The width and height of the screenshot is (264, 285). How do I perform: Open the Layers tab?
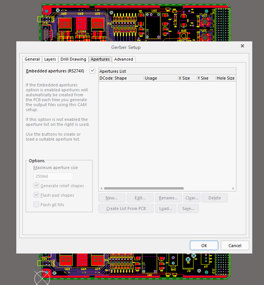point(50,59)
